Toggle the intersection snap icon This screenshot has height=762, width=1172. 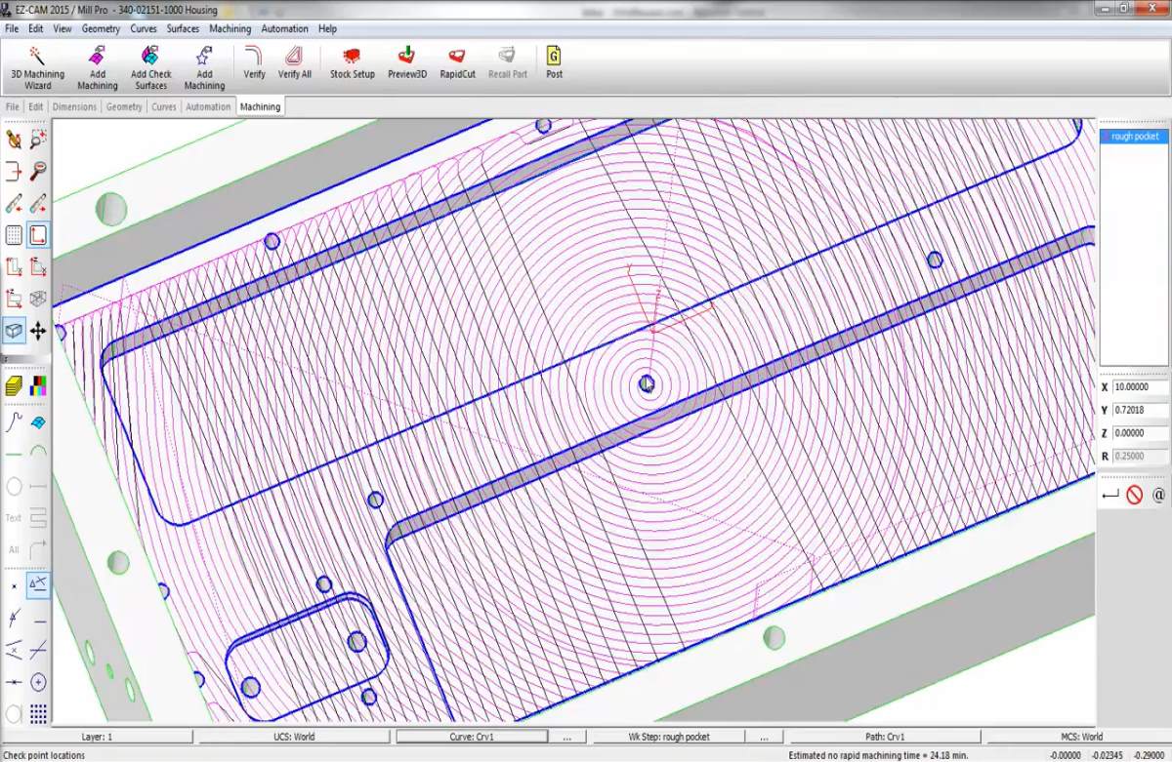[x=38, y=650]
